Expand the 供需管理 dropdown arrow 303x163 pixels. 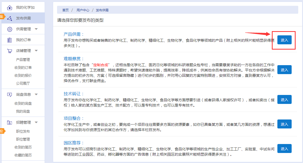[36, 29]
